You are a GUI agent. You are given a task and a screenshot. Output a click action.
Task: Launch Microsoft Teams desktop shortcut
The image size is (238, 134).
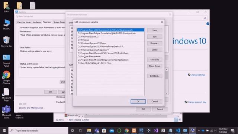6,112
